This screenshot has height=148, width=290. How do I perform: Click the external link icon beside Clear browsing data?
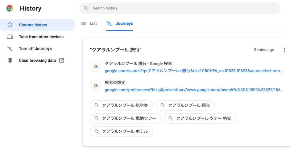pyautogui.click(x=62, y=60)
